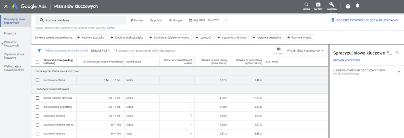Click ROZWIŃ WSZYSTKO link
Image resolution: width=404 pixels, height=138 pixels.
pos(346,60)
